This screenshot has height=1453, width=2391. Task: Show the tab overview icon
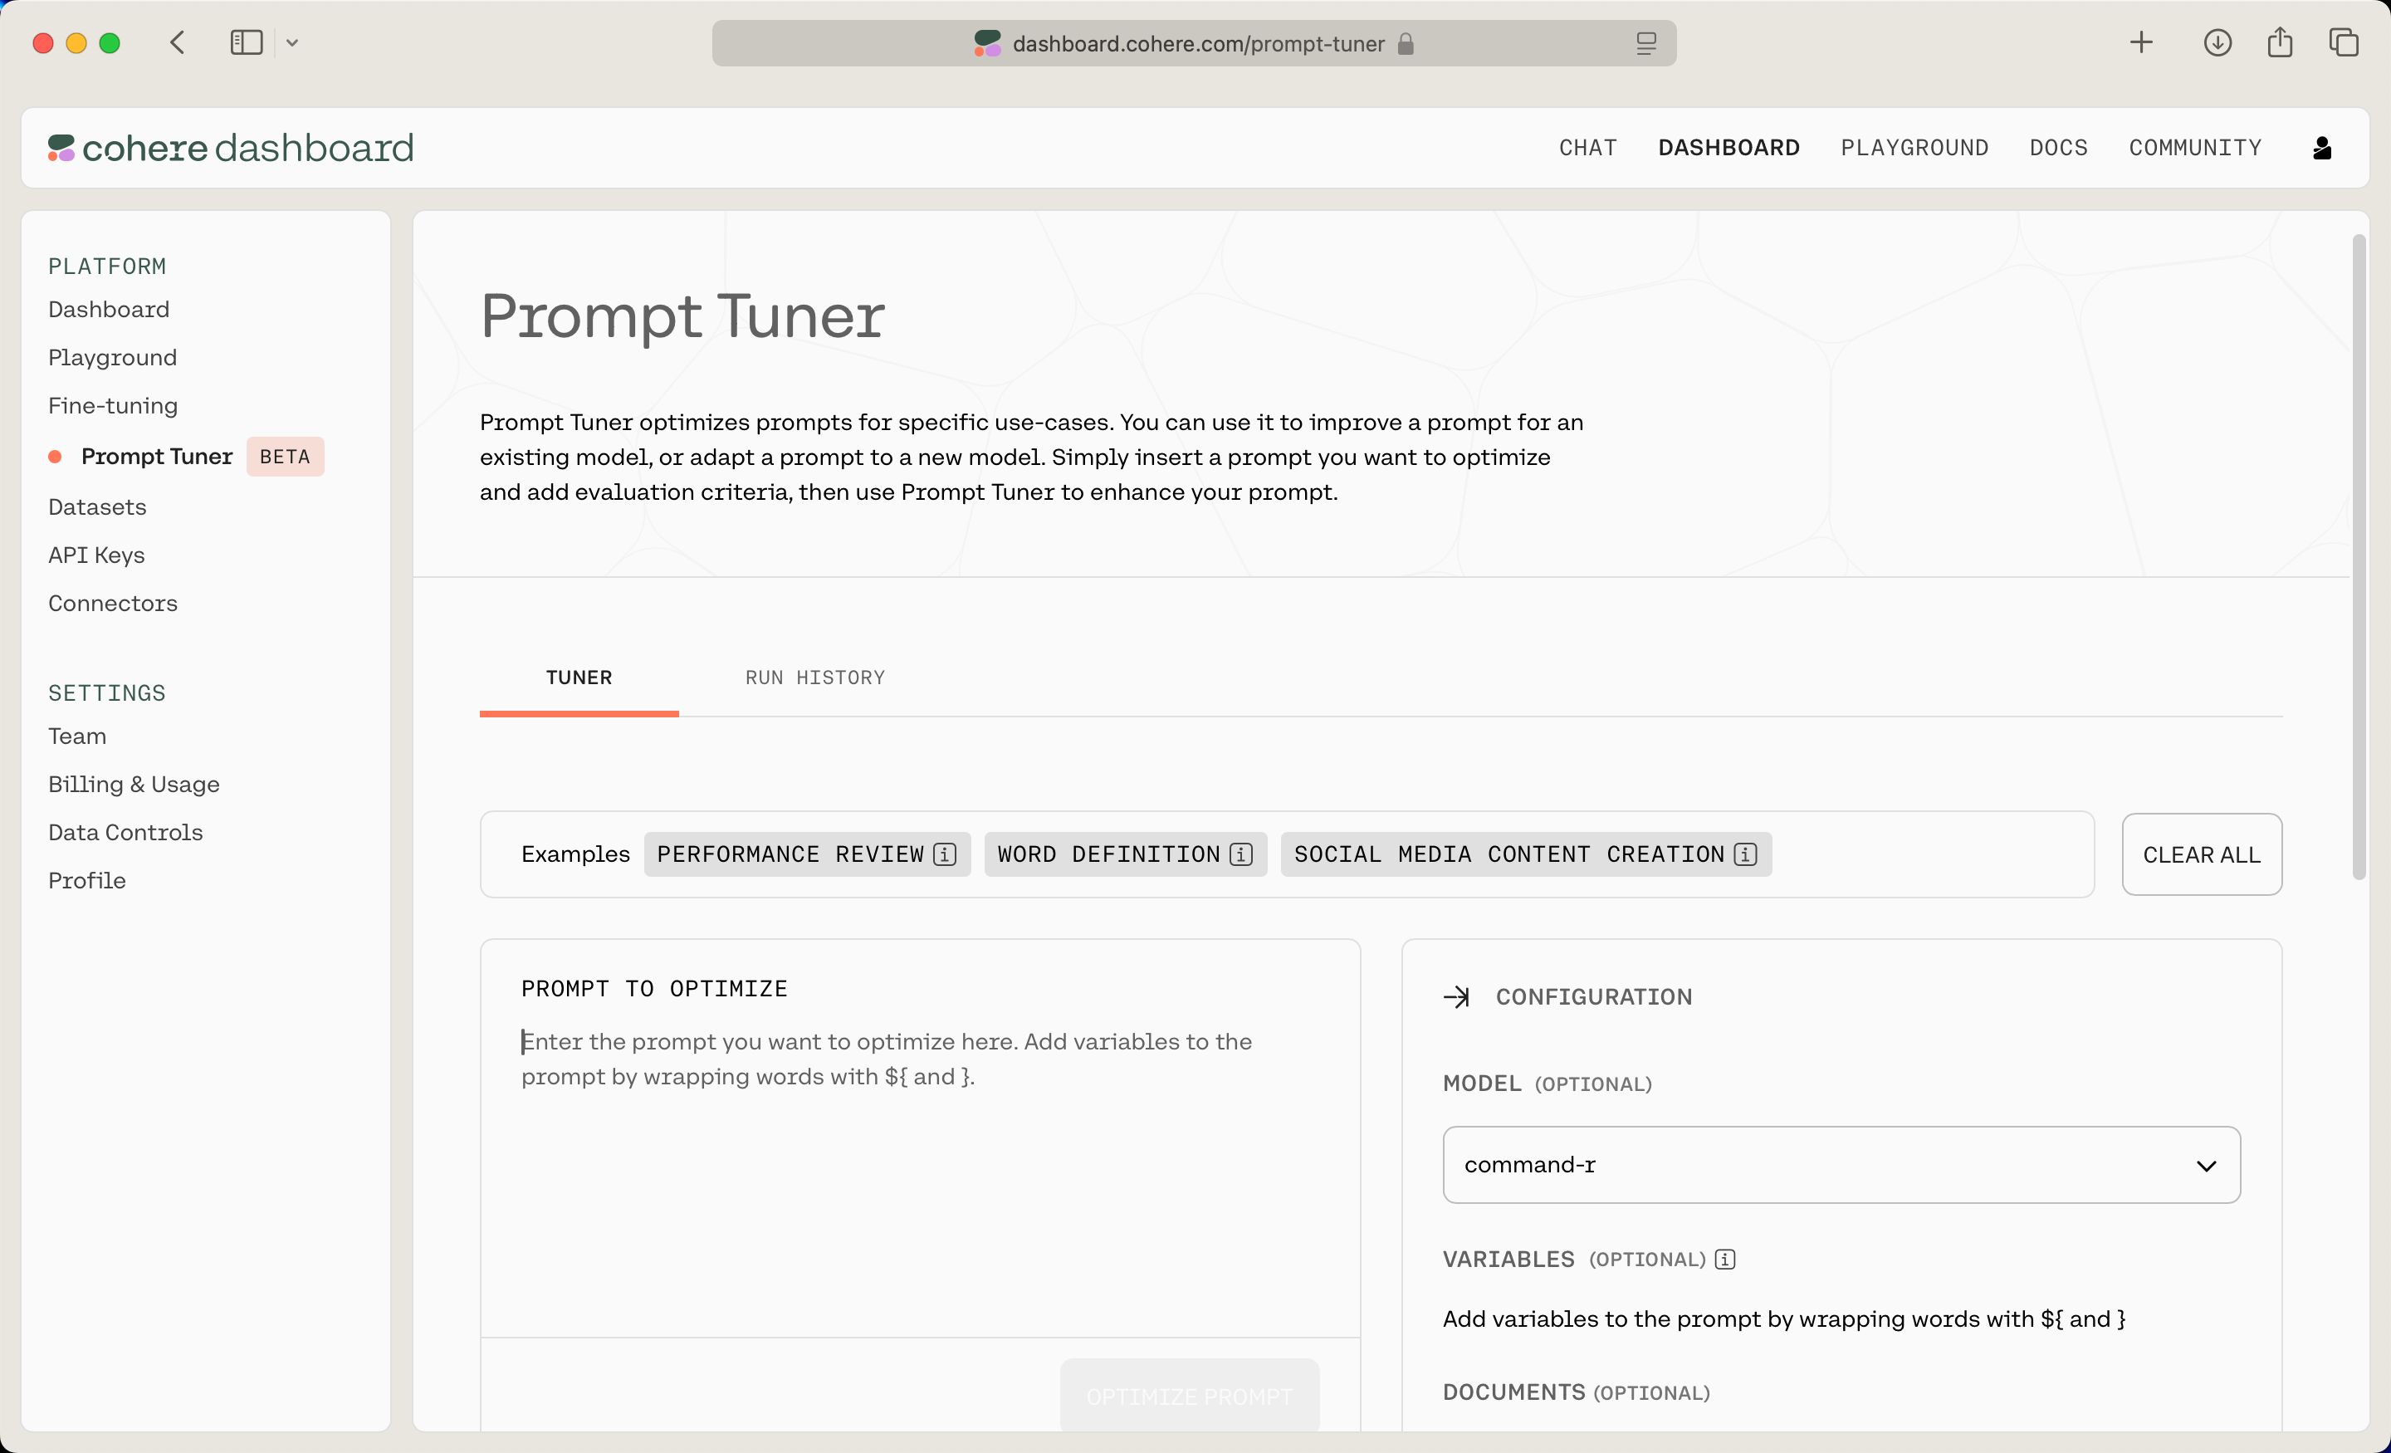point(2344,42)
